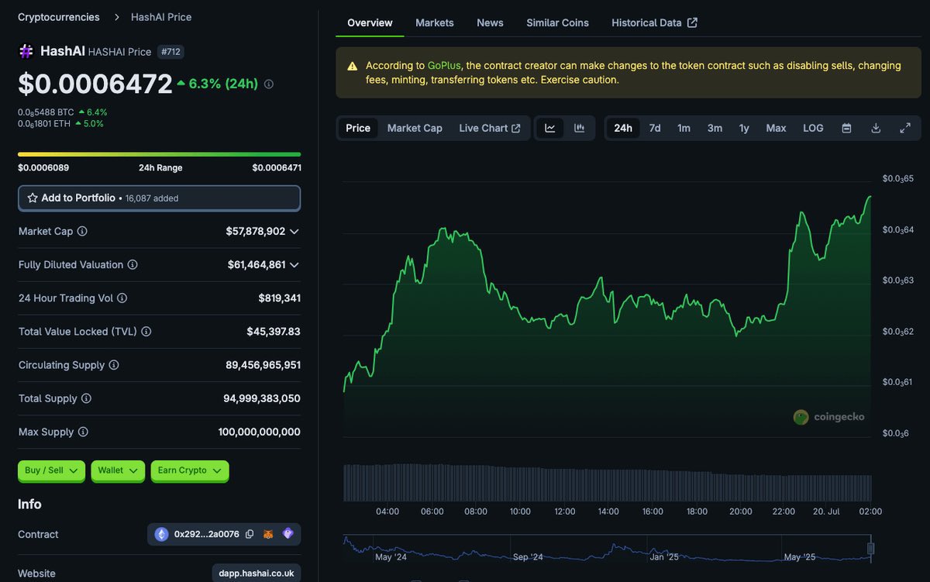Click the info icon beside 24h price change
The width and height of the screenshot is (930, 582).
pos(269,84)
